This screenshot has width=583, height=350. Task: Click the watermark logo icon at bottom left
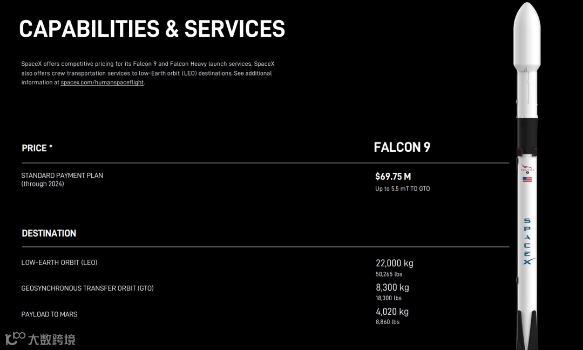15,339
